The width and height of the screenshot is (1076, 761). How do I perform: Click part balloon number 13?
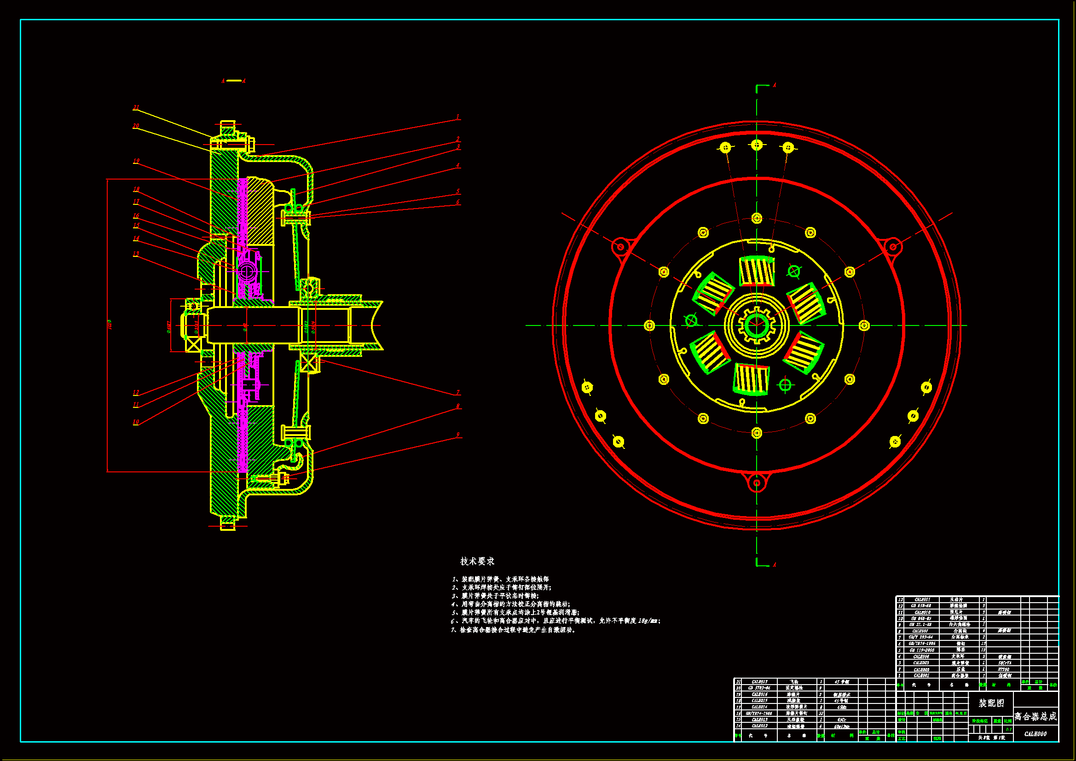coord(136,254)
